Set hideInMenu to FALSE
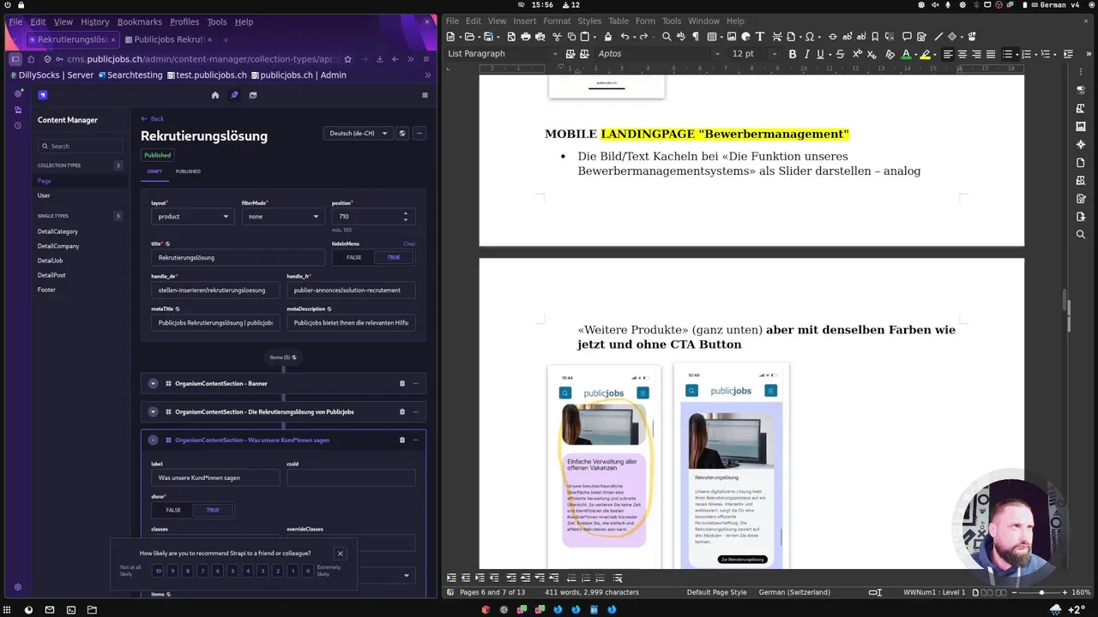 [353, 257]
